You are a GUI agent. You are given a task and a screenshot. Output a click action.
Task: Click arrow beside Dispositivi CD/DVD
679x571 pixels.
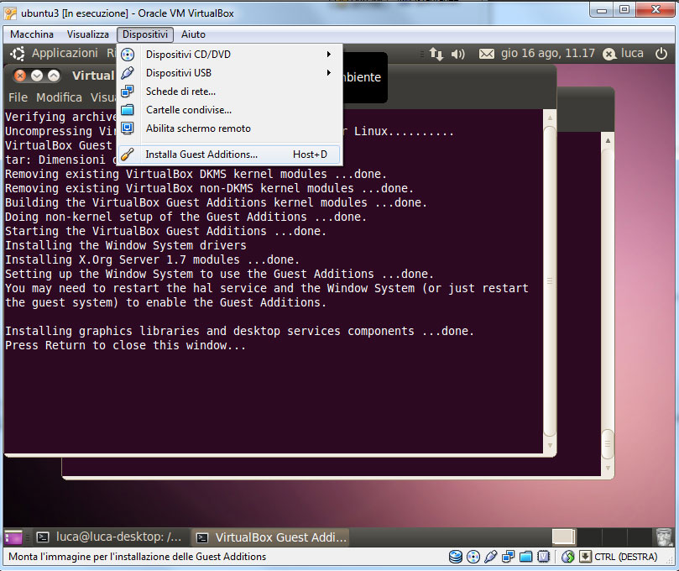329,54
